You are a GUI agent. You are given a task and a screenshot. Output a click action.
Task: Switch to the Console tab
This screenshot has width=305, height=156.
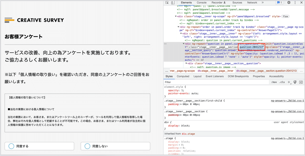pyautogui.click(x=202, y=3)
